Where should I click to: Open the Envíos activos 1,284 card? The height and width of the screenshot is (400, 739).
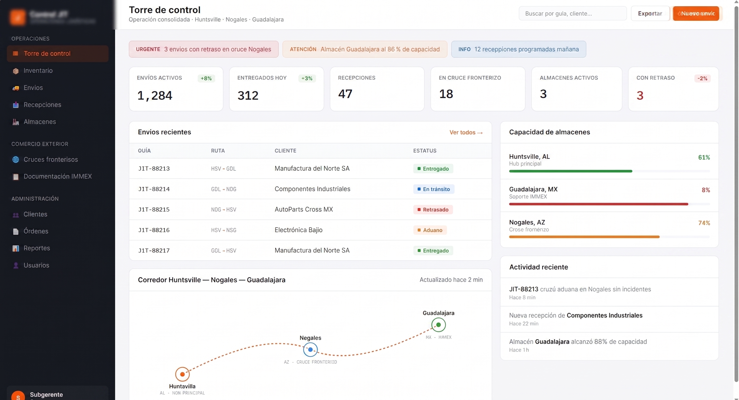(176, 89)
